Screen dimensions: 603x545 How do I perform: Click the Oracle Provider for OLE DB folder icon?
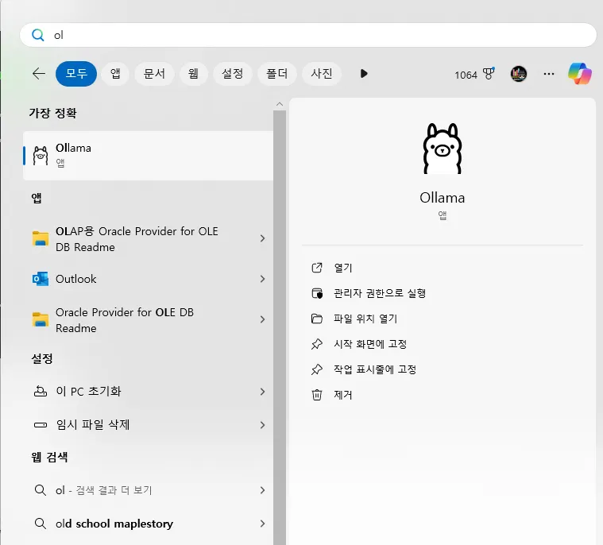click(x=41, y=319)
